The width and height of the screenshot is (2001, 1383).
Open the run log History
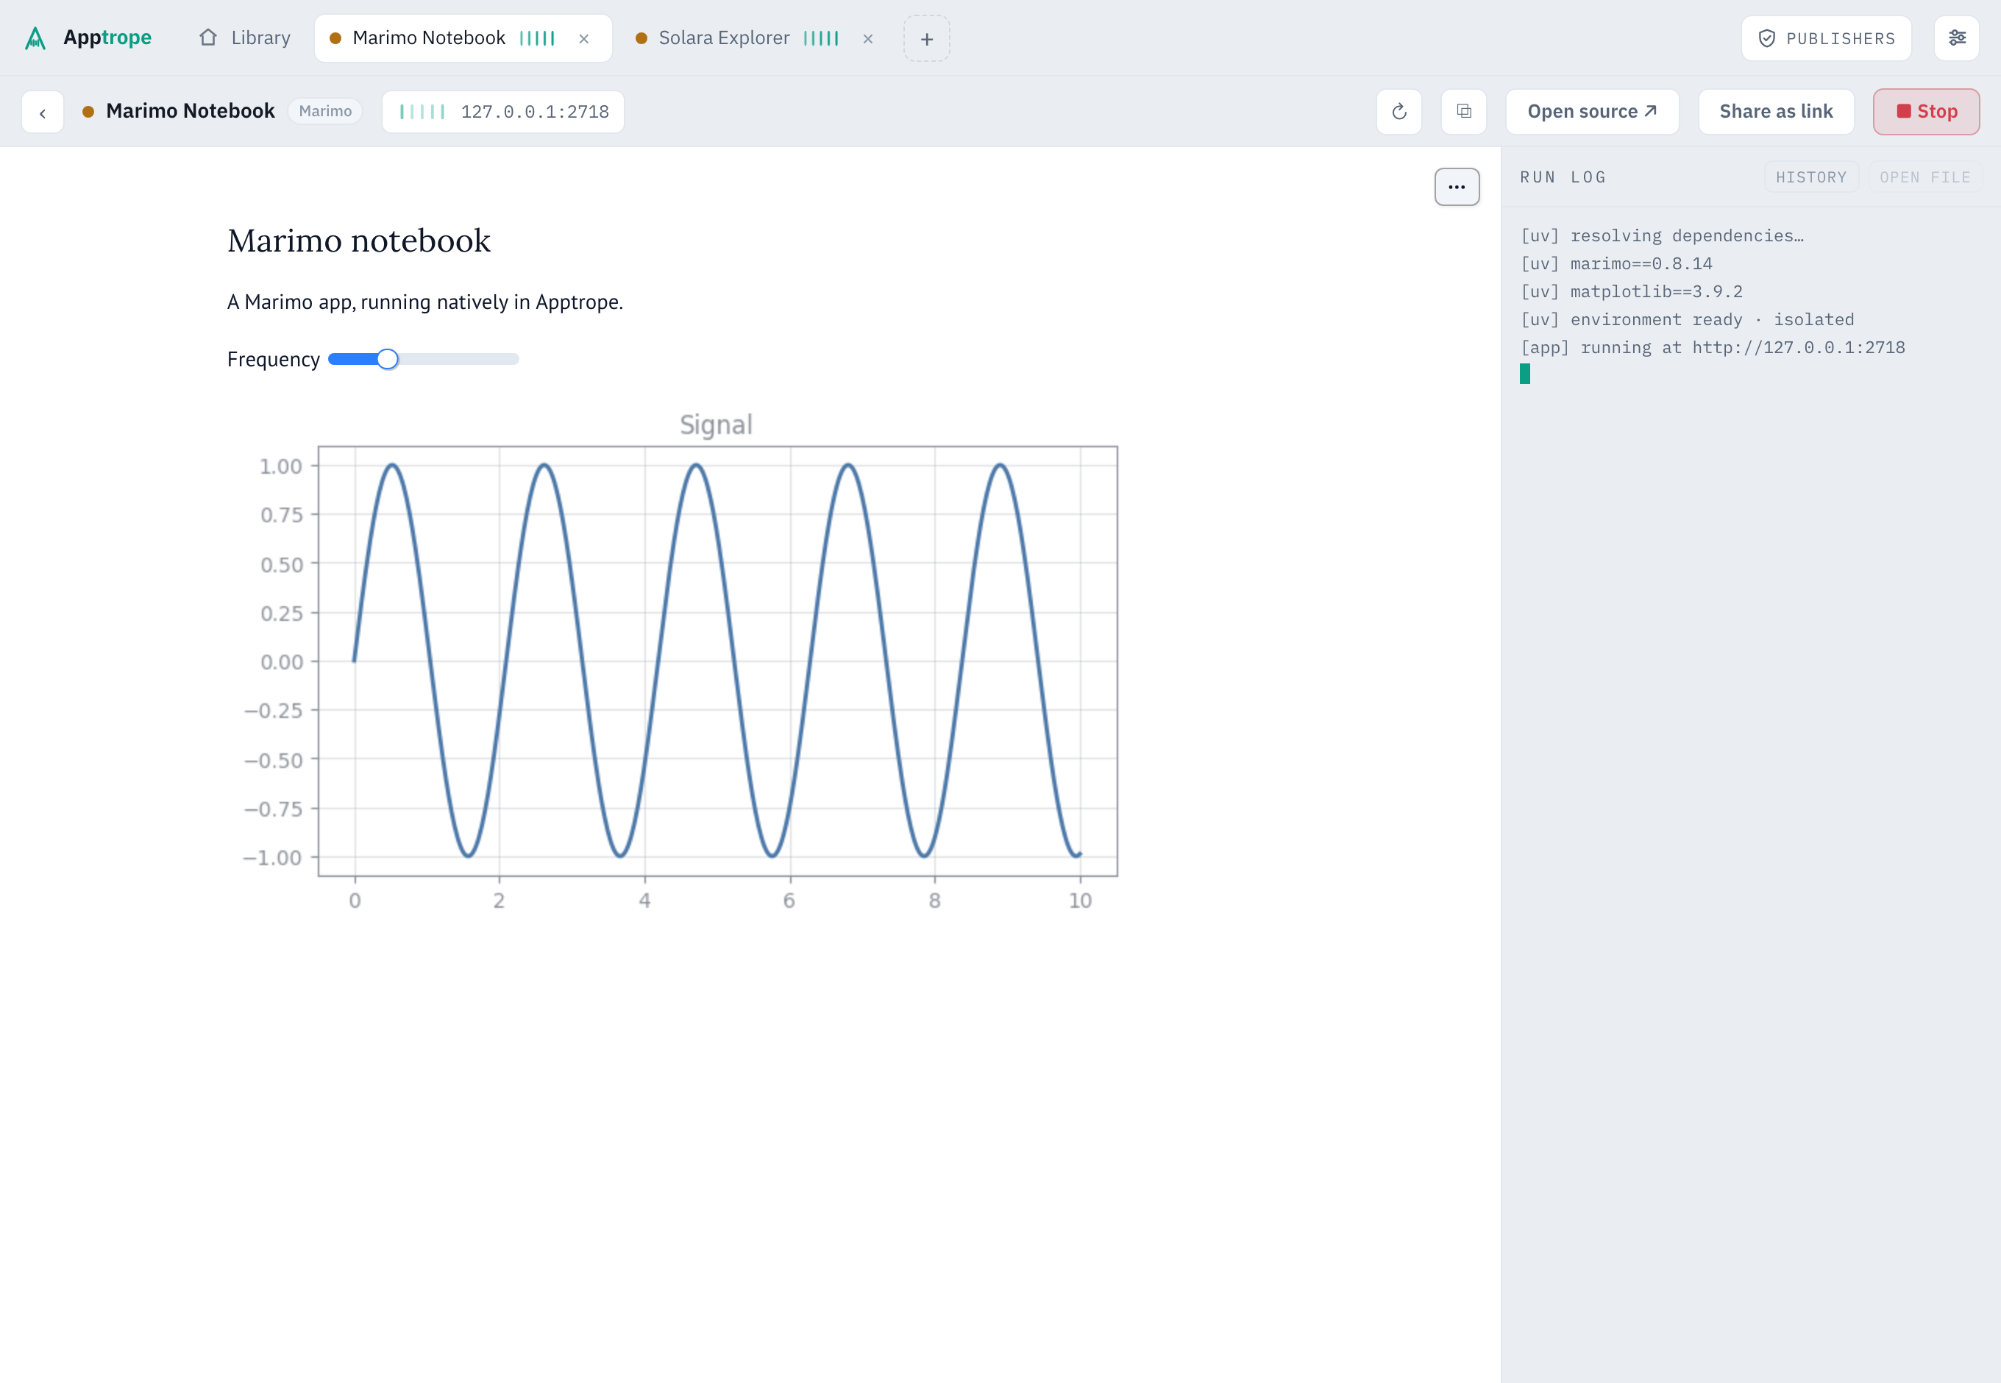coord(1810,177)
